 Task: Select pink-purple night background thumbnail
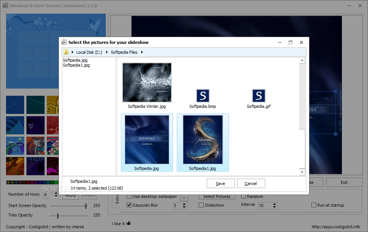(53, 166)
